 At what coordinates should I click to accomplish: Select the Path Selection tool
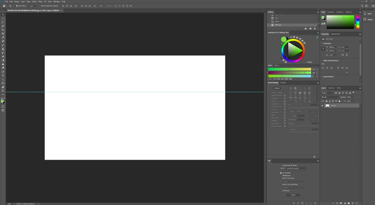3,80
